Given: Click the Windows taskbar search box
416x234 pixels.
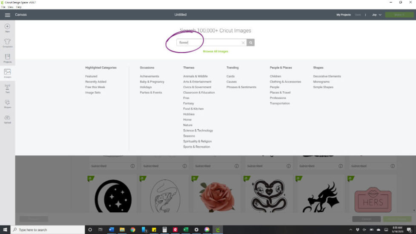Looking at the screenshot, I should pyautogui.click(x=48, y=229).
